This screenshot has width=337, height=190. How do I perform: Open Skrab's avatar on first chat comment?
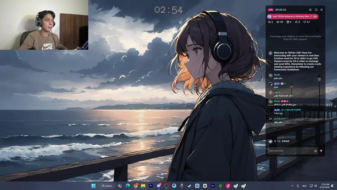270,75
